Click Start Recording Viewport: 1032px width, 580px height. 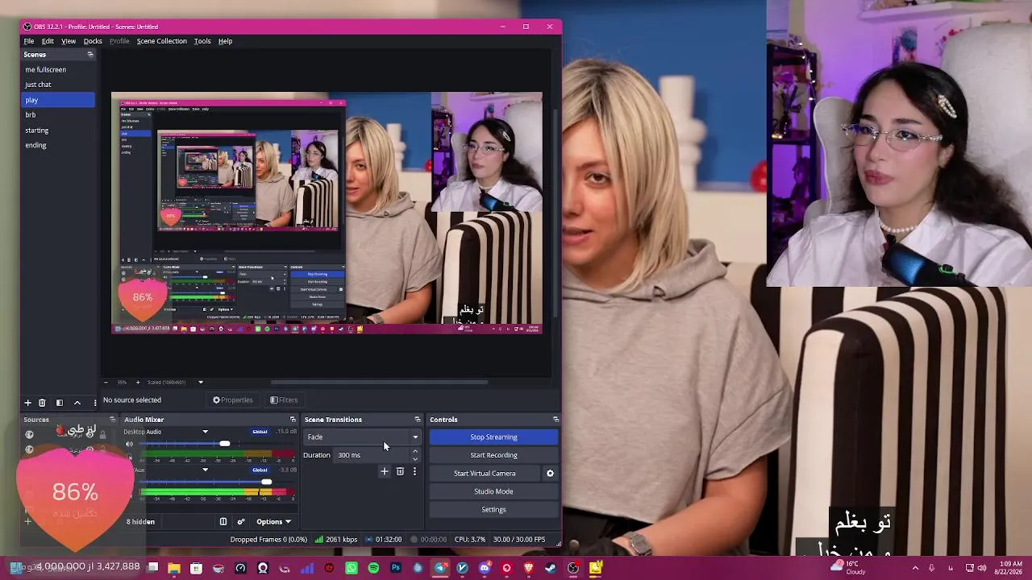pyautogui.click(x=493, y=455)
